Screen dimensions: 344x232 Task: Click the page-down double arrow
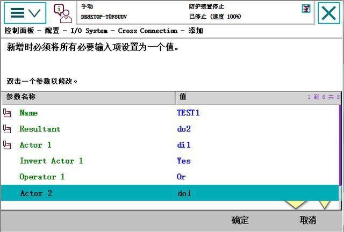(x=296, y=205)
